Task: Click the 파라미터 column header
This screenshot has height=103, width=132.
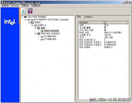Action: (91, 23)
